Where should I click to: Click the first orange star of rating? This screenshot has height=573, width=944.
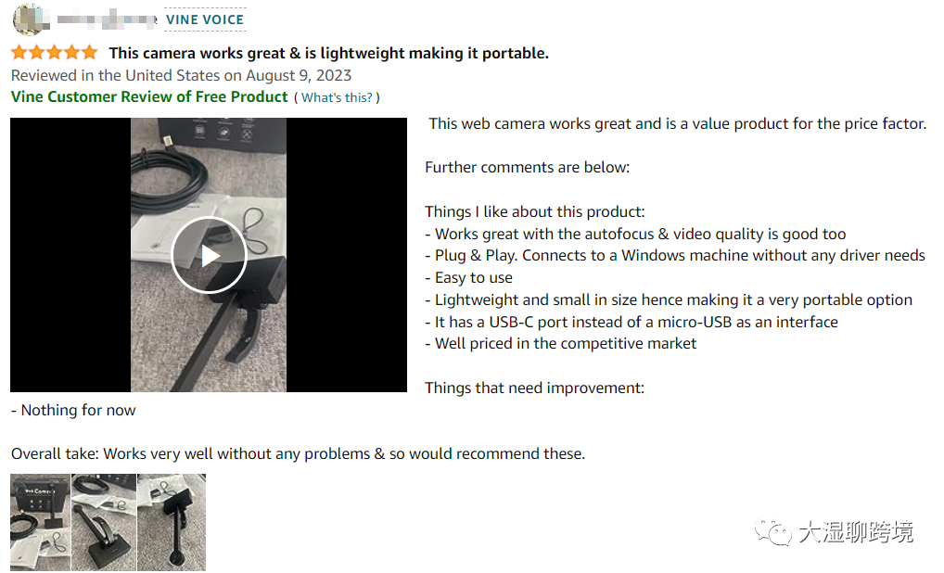click(x=19, y=53)
